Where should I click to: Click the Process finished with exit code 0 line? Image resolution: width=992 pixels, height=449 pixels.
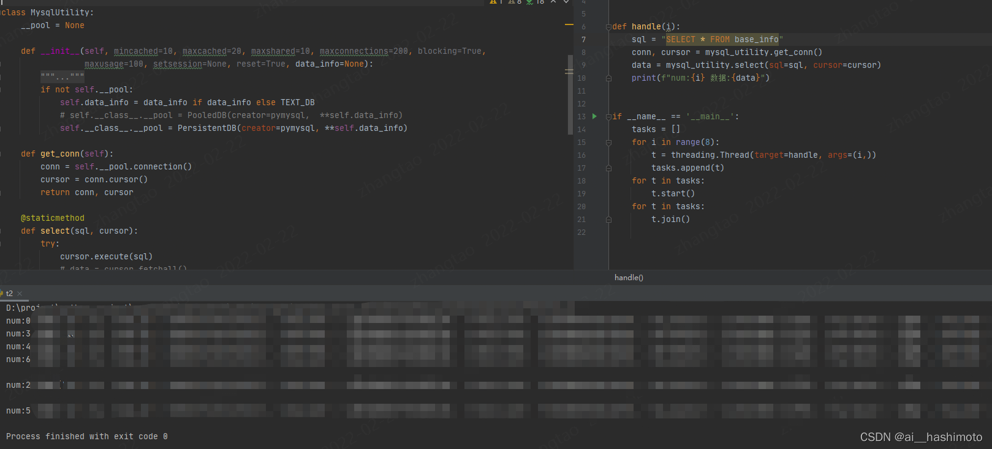point(87,437)
